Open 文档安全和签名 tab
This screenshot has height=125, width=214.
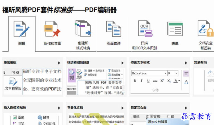point(206,35)
